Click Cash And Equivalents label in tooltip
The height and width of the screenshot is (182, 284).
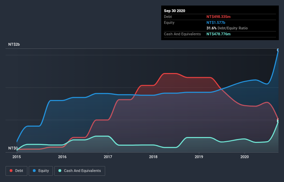click(x=182, y=34)
